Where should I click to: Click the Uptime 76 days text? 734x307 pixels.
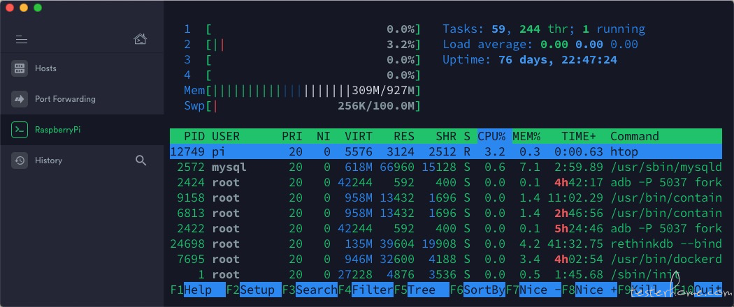click(x=530, y=60)
